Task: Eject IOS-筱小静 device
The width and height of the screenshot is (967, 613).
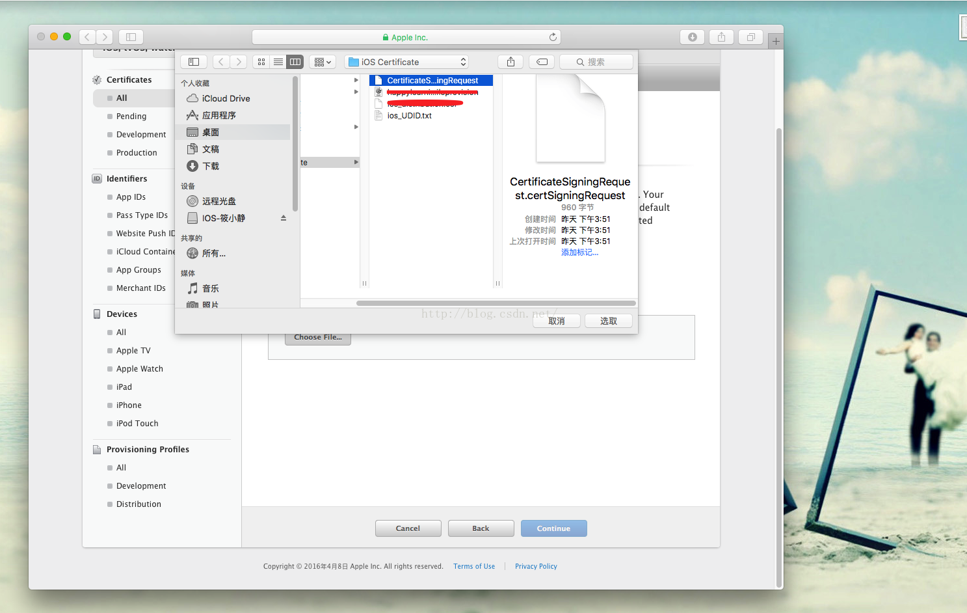Action: click(x=284, y=218)
